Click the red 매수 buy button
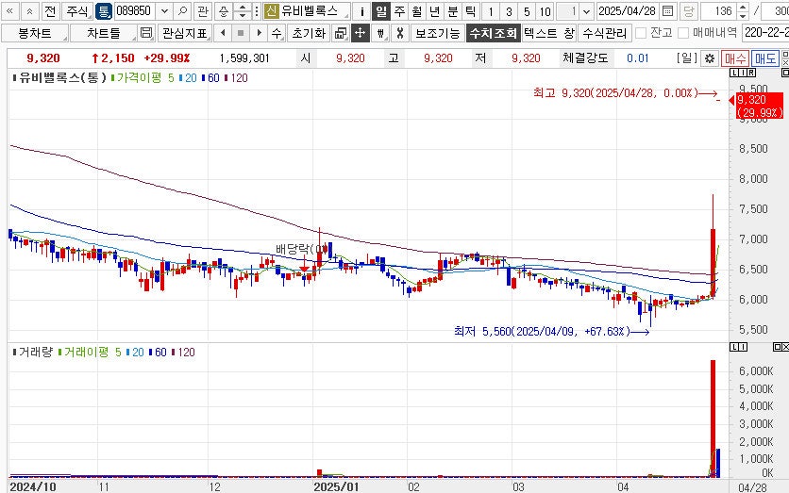Viewport: 789px width, 493px height. pyautogui.click(x=735, y=58)
